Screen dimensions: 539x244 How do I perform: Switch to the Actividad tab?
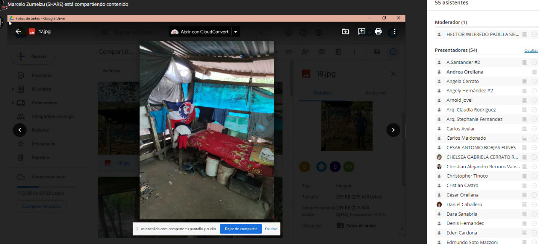click(x=376, y=93)
